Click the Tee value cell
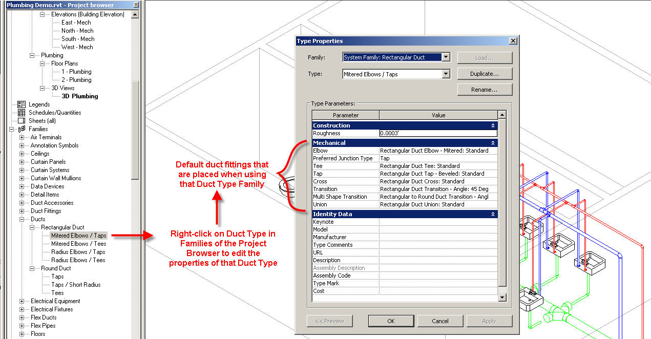 [438, 166]
